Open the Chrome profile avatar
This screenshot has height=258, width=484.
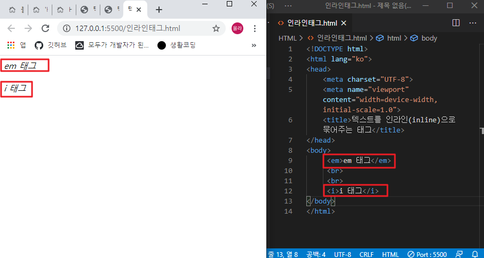pos(237,28)
